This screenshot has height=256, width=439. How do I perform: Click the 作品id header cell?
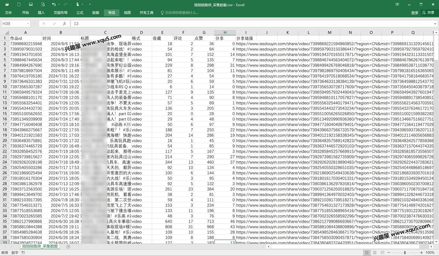point(25,38)
